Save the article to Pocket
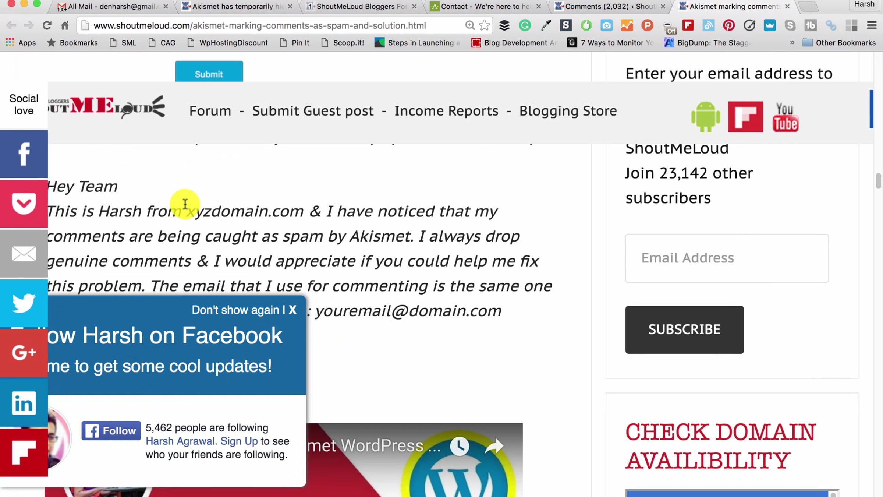Viewport: 883px width, 497px height. (x=24, y=204)
